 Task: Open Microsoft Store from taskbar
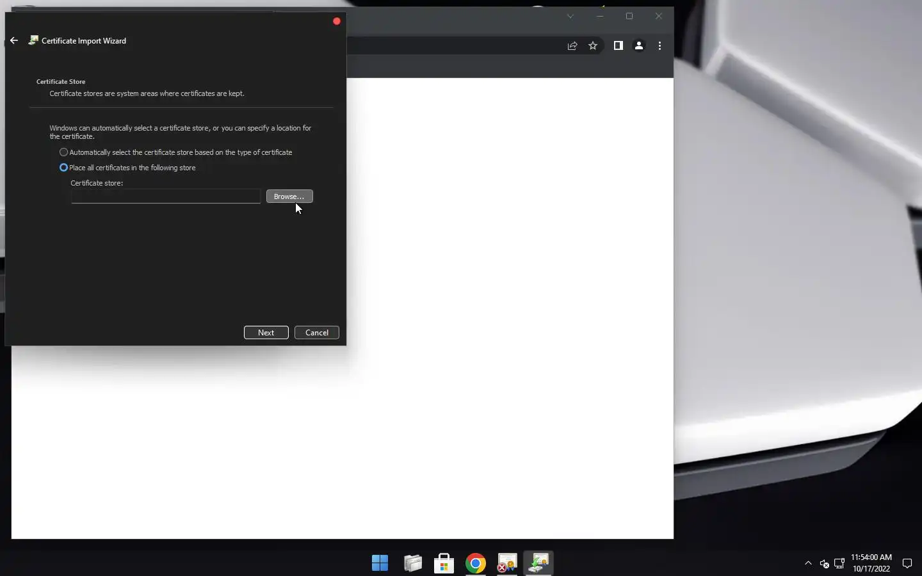click(444, 563)
